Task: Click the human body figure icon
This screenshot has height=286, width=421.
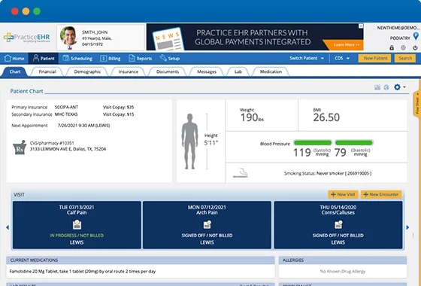Action: pos(189,141)
